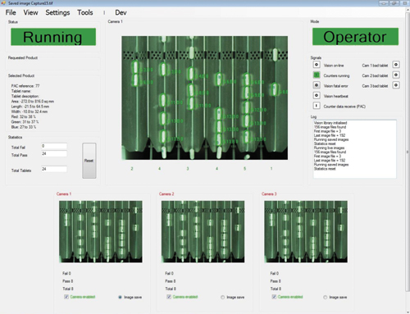Image resolution: width=410 pixels, height=314 pixels.
Task: Click the Vision fatal error indicator
Action: pyautogui.click(x=317, y=85)
